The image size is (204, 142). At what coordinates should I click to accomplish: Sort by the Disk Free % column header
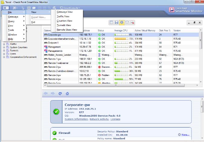(165, 31)
